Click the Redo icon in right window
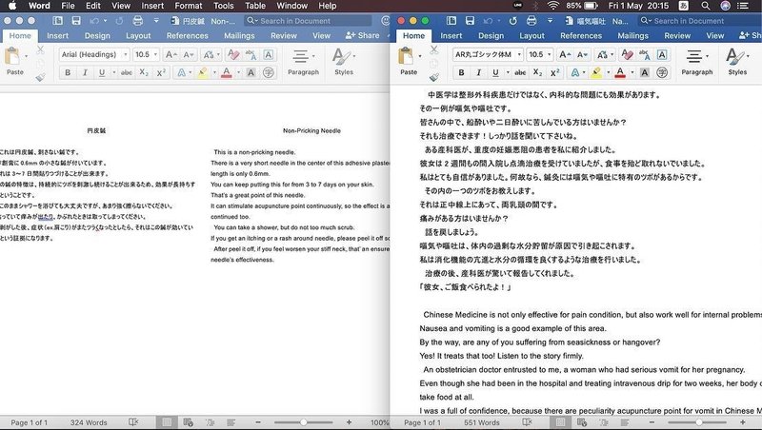The height and width of the screenshot is (430, 762). coord(512,21)
